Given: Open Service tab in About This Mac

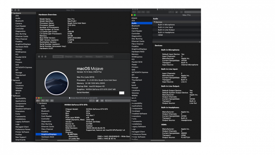Looking at the screenshot, I should click(109, 56).
